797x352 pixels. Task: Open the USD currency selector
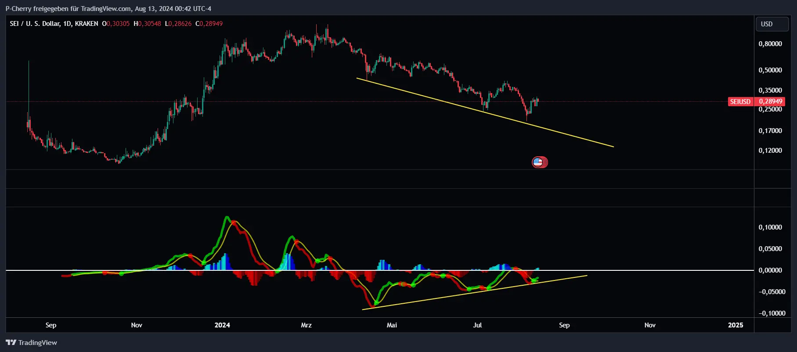point(772,24)
